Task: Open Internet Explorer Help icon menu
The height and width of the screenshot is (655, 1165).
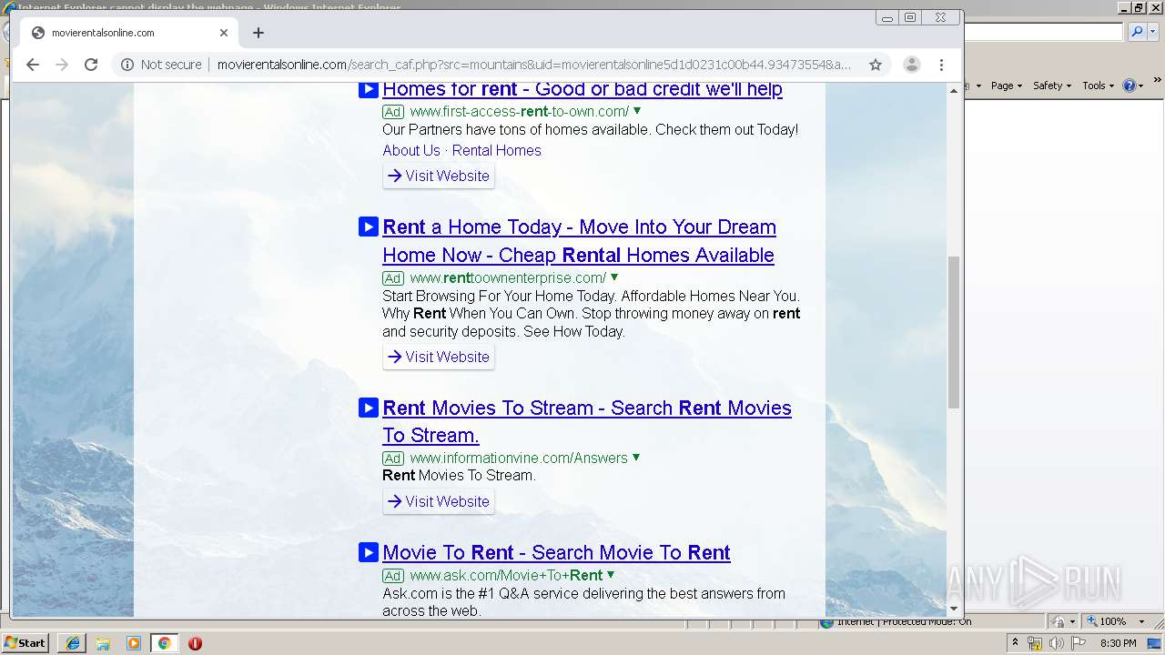Action: coord(1133,86)
